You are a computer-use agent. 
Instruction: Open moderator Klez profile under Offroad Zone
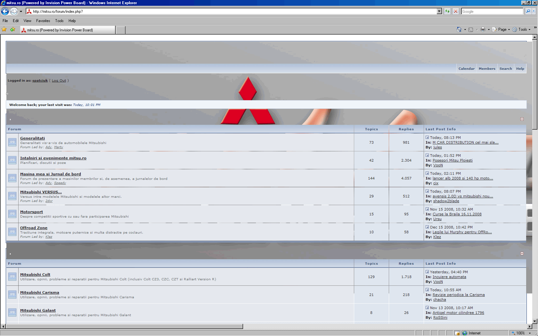tap(49, 237)
